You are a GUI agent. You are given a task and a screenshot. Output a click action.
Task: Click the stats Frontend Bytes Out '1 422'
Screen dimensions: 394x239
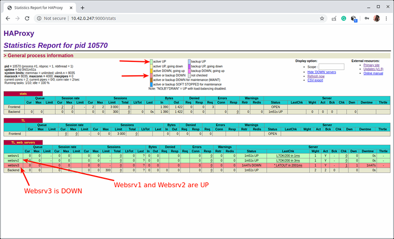tap(178, 107)
